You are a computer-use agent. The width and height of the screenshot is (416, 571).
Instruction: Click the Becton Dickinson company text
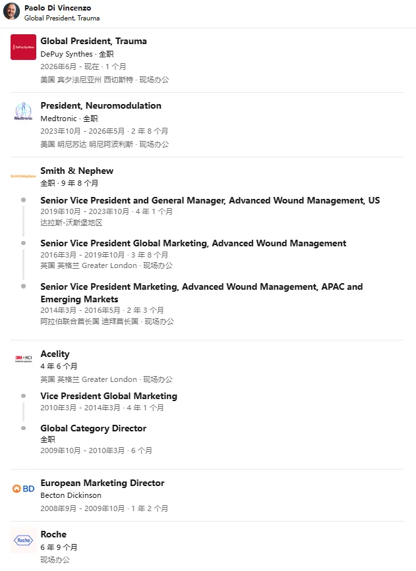(71, 495)
